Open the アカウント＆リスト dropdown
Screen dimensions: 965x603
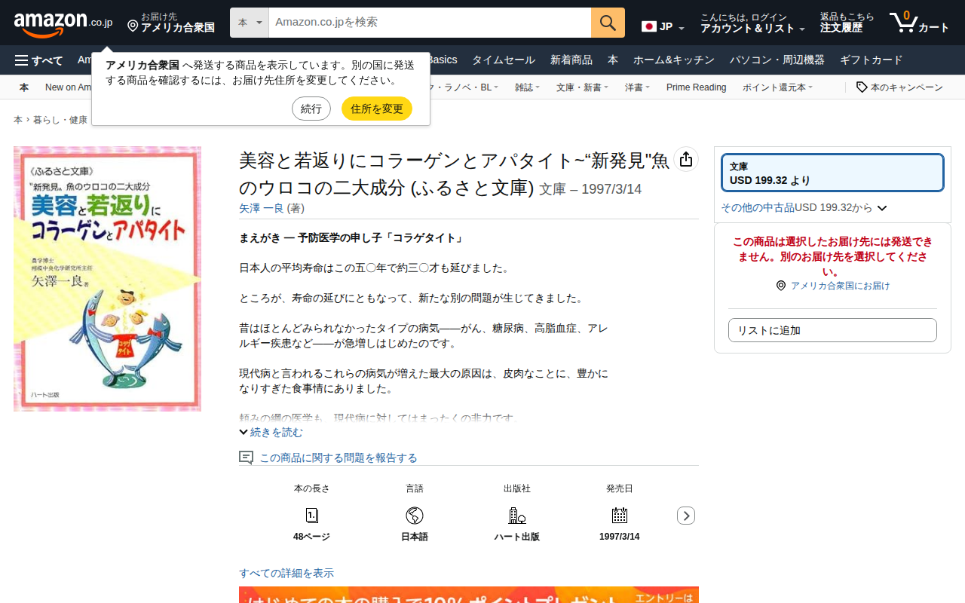(752, 23)
